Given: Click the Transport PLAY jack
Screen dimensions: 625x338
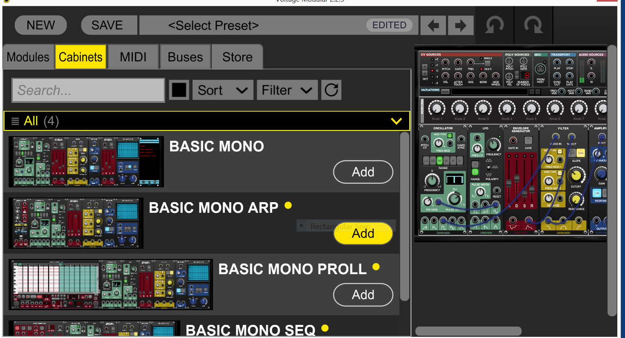Looking at the screenshot, I should coord(557,63).
